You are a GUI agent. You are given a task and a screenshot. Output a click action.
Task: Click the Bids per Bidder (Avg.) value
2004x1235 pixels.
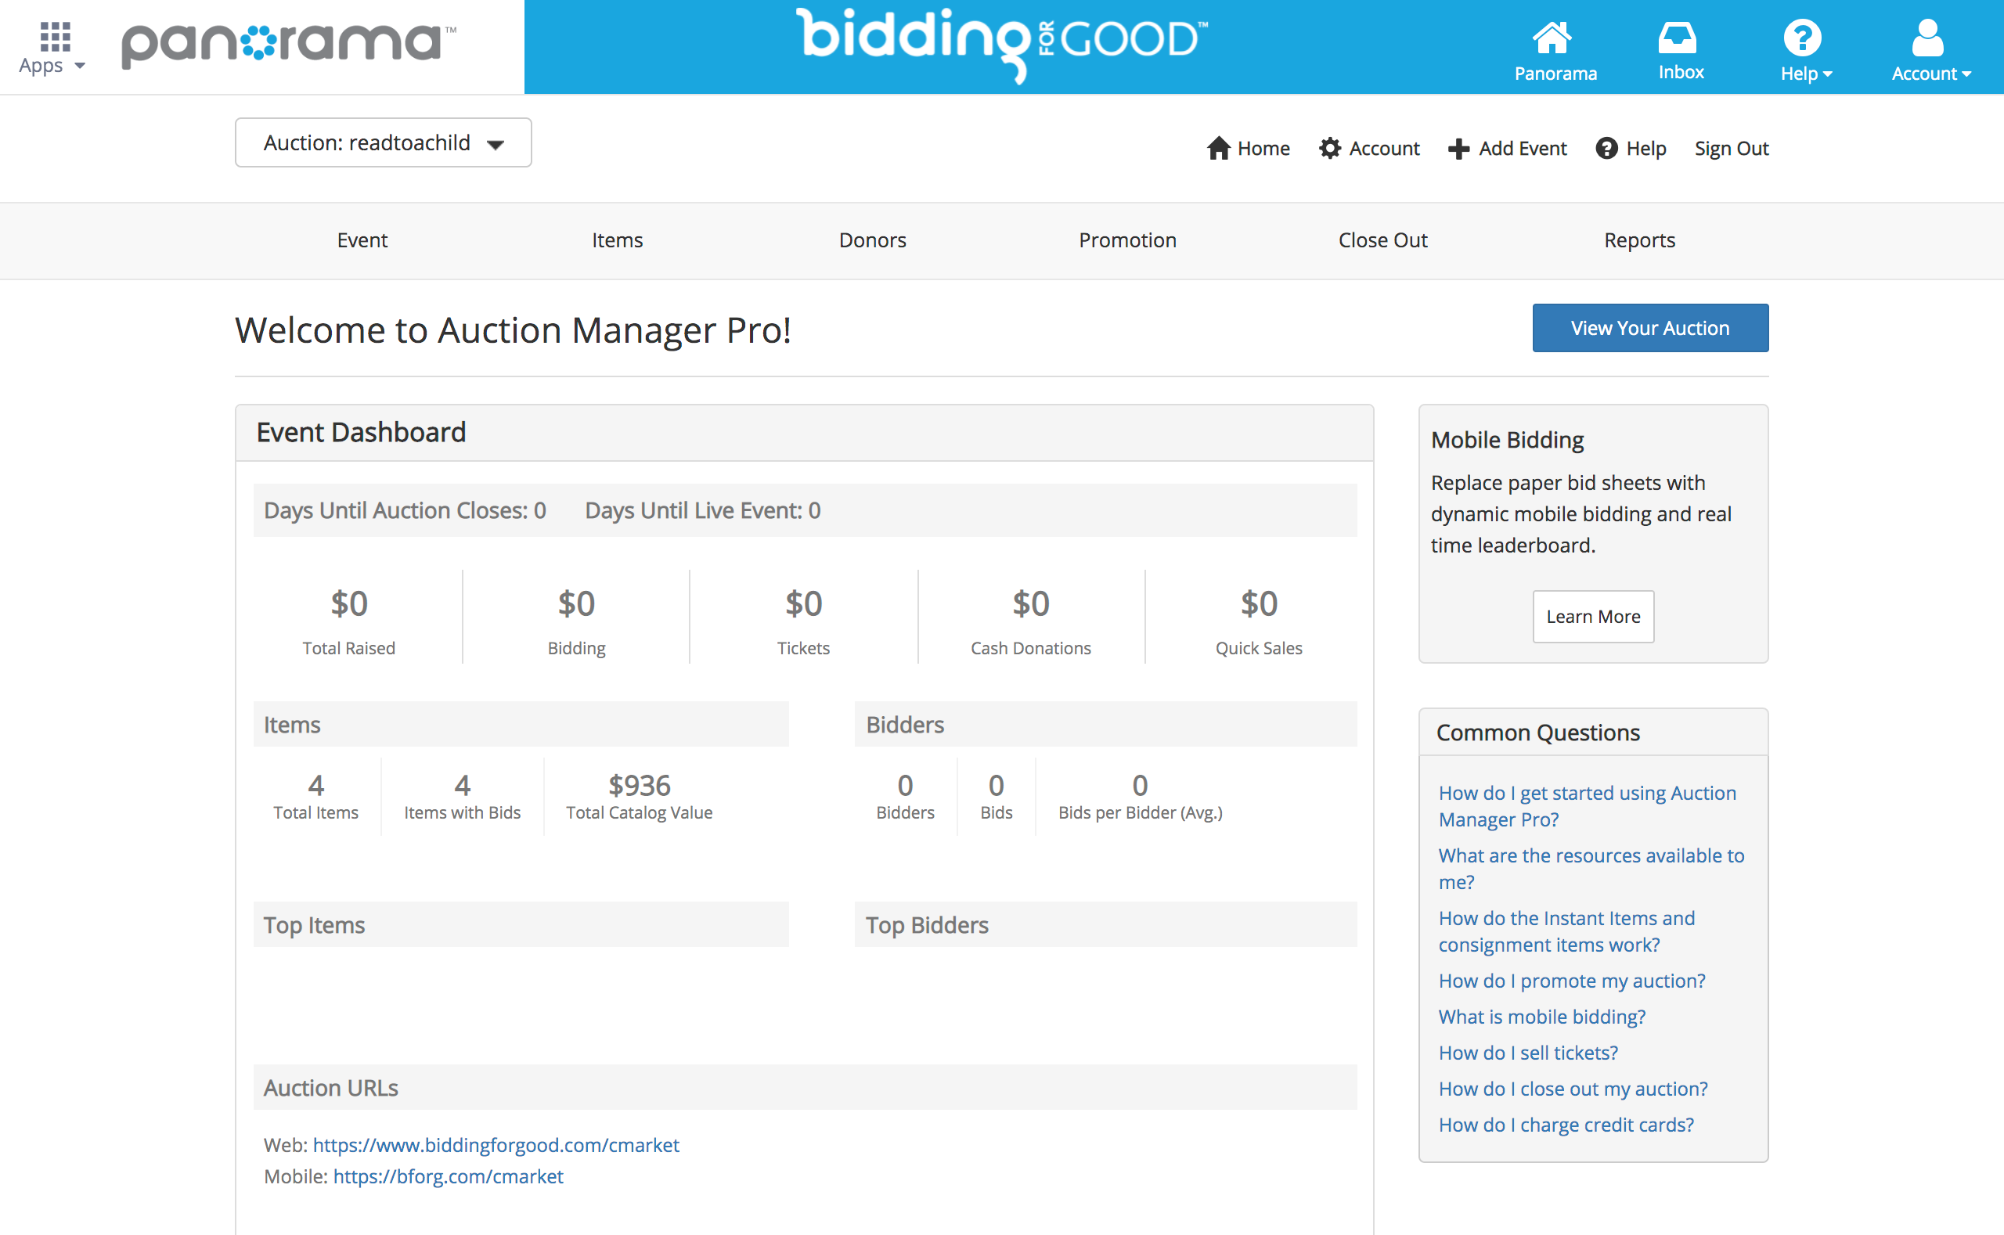click(1140, 785)
